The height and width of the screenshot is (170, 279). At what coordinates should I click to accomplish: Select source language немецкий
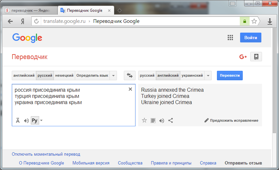(x=64, y=75)
